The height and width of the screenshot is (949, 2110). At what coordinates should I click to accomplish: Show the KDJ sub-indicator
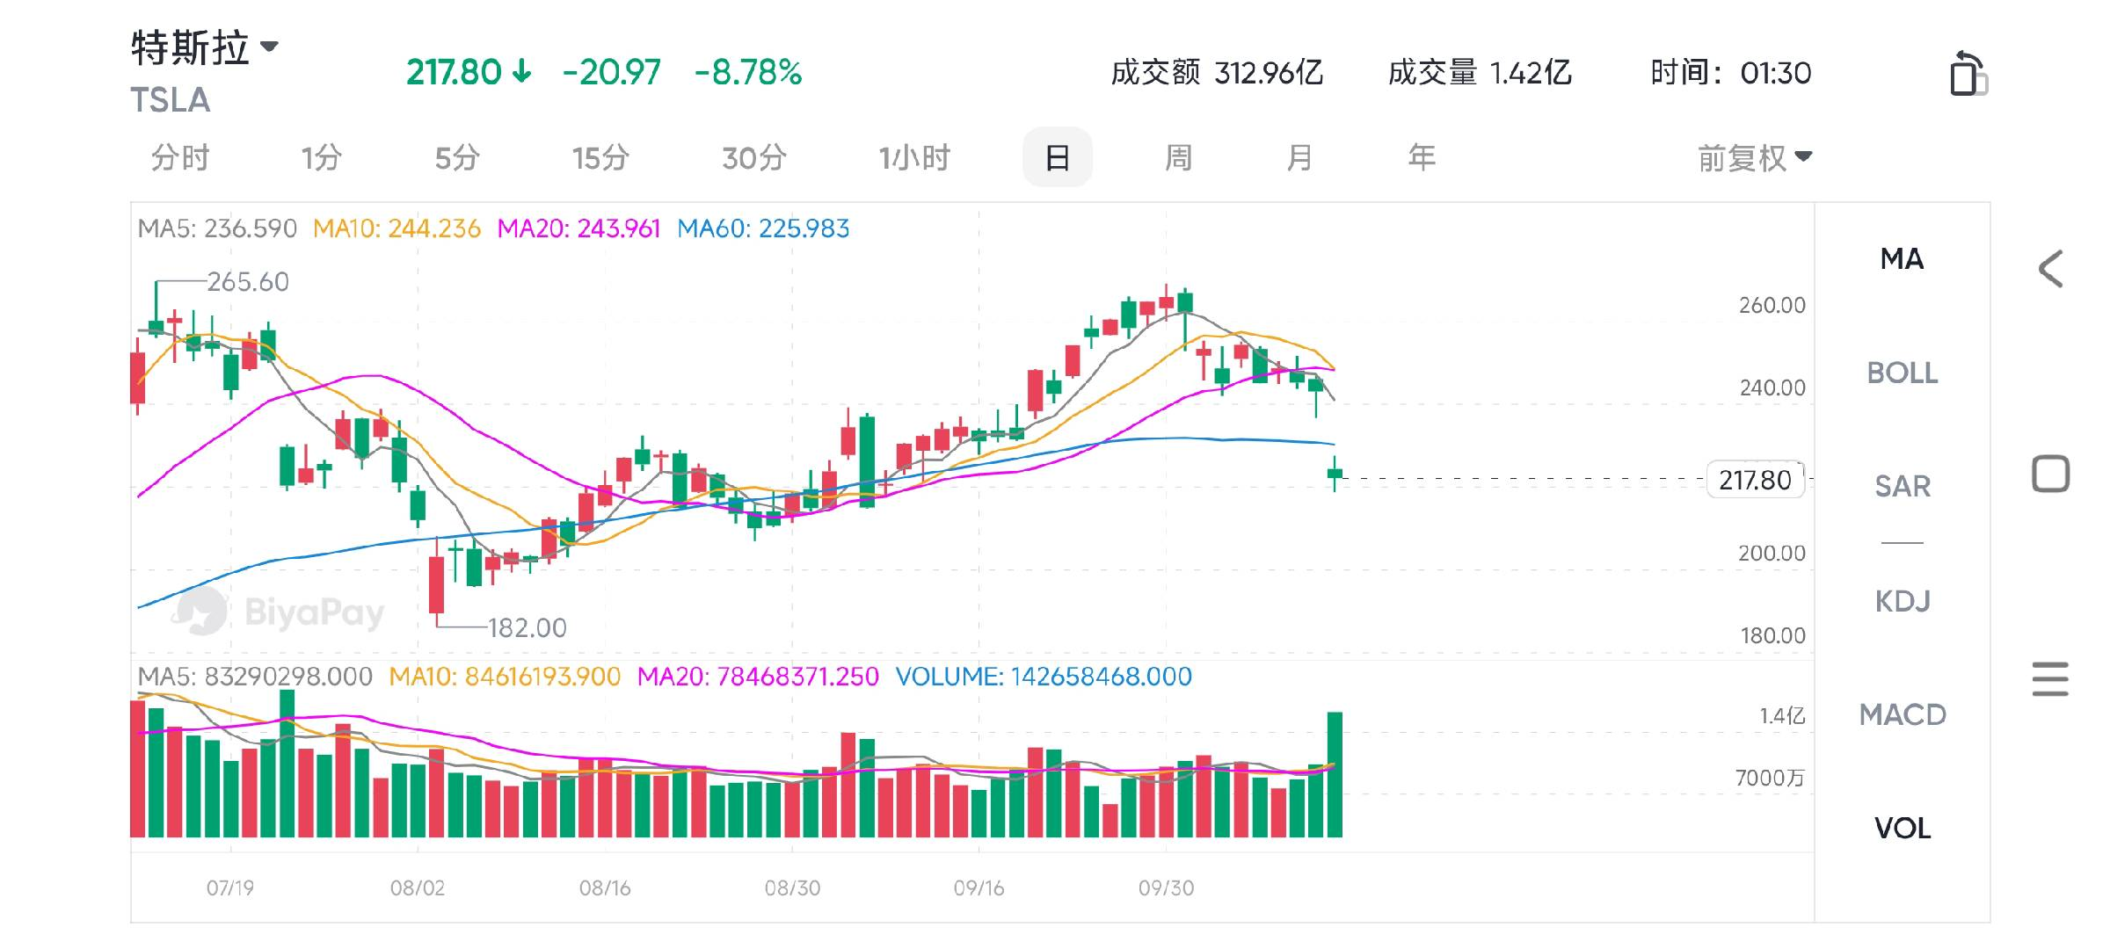pyautogui.click(x=1902, y=601)
